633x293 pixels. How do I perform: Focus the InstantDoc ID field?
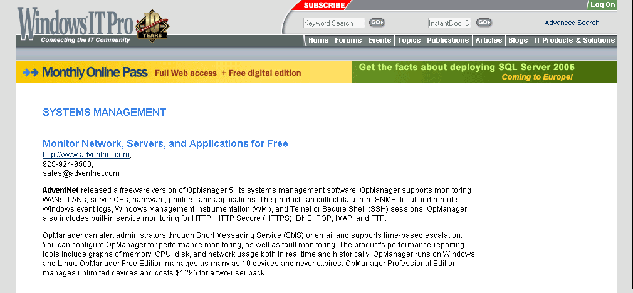(x=449, y=23)
